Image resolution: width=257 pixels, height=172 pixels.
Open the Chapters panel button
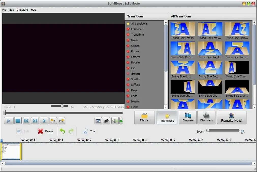coord(188,118)
